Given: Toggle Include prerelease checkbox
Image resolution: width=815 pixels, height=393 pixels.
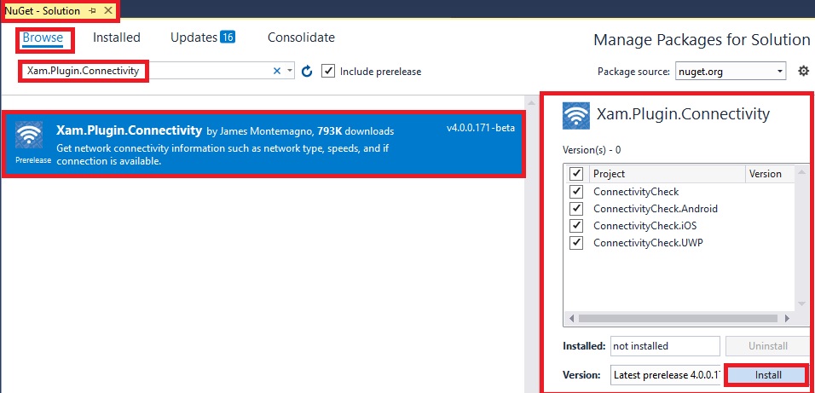Looking at the screenshot, I should 328,71.
